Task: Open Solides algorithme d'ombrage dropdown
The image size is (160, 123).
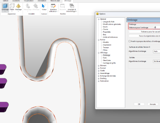Action: point(156,61)
